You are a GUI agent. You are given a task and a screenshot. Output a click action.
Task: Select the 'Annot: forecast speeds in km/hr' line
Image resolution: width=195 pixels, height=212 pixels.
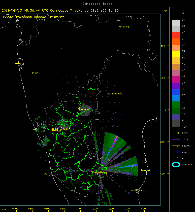pos(33,17)
